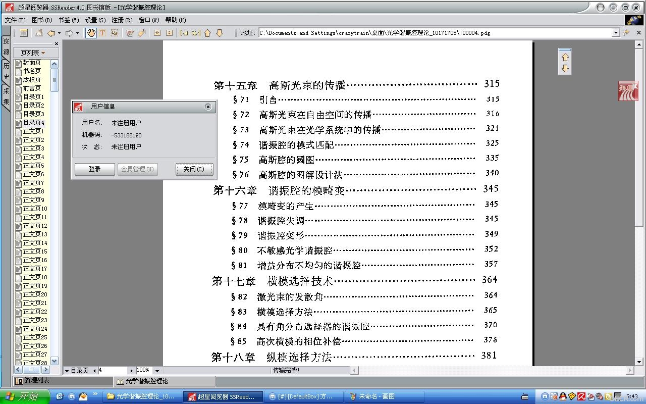Click the address path field

tap(435, 33)
